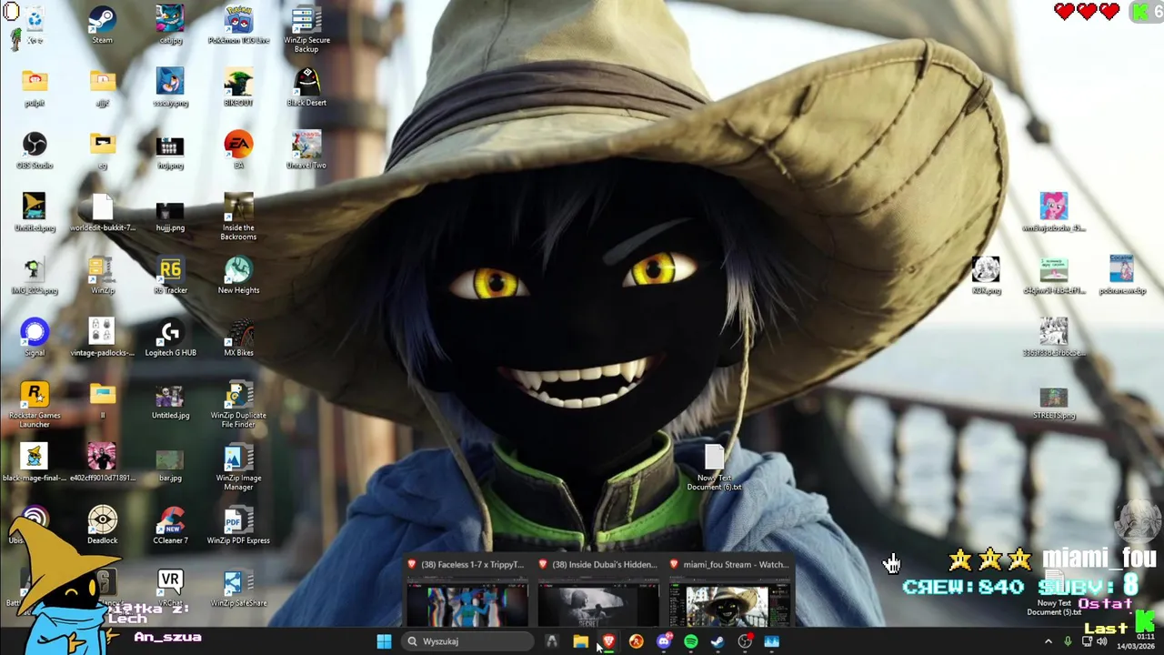Select the Inside the Backrooms shortcut
Image resolution: width=1164 pixels, height=655 pixels.
click(238, 217)
